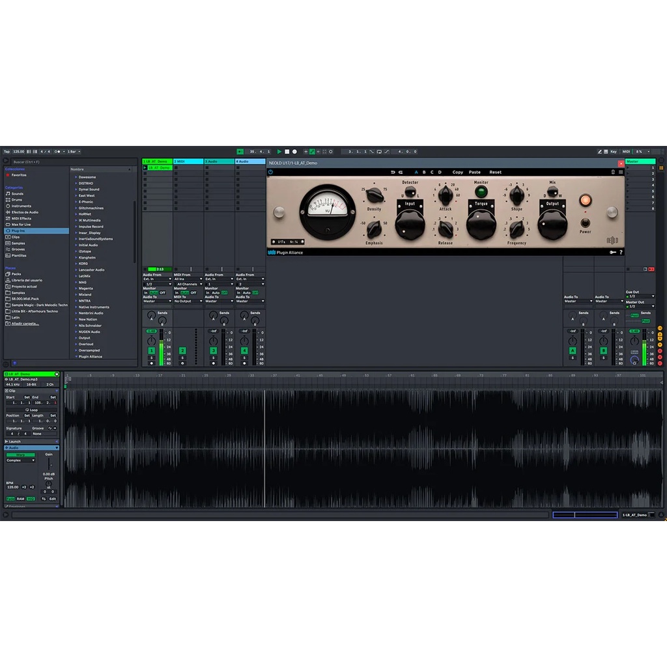This screenshot has height=667, width=667.
Task: Arm the transport Record button
Action: pyautogui.click(x=294, y=151)
